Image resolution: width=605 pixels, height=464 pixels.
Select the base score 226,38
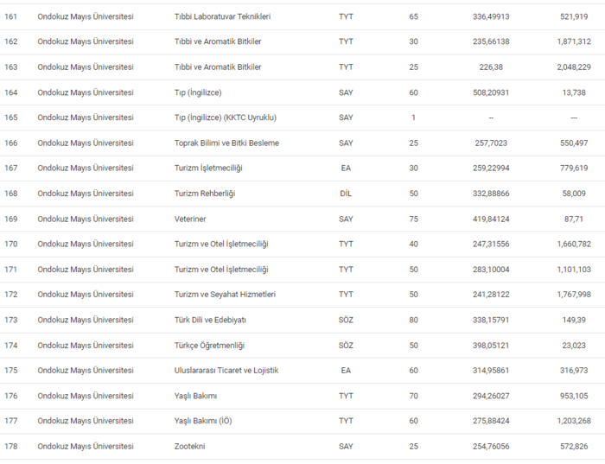[491, 67]
